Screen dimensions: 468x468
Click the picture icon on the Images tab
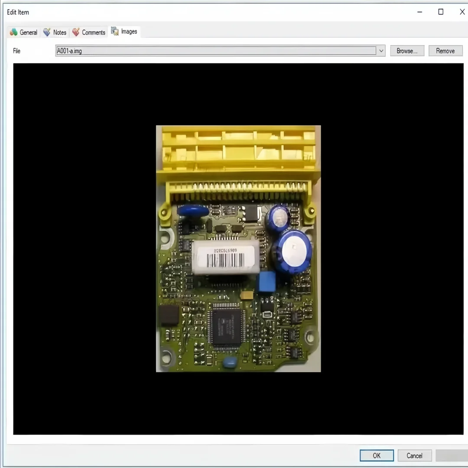coord(114,31)
